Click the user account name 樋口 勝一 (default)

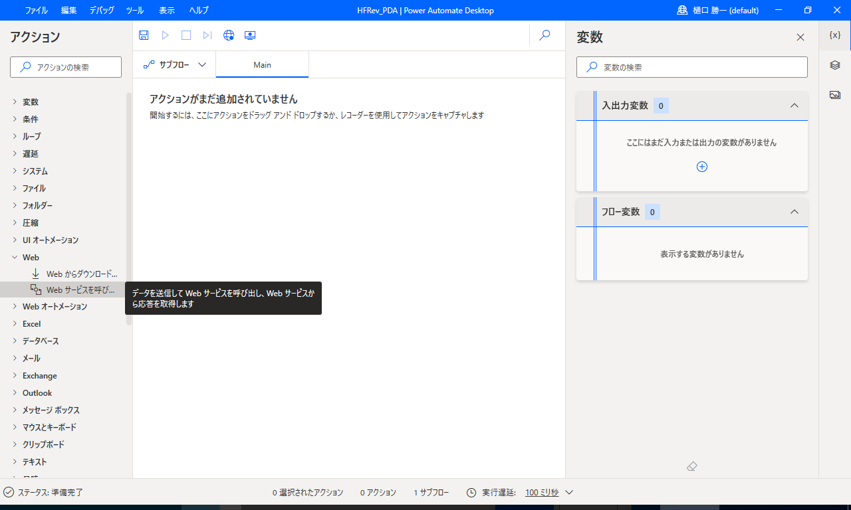tap(726, 10)
